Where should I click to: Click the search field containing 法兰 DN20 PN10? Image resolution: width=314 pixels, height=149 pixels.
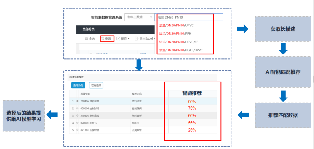click(189, 17)
